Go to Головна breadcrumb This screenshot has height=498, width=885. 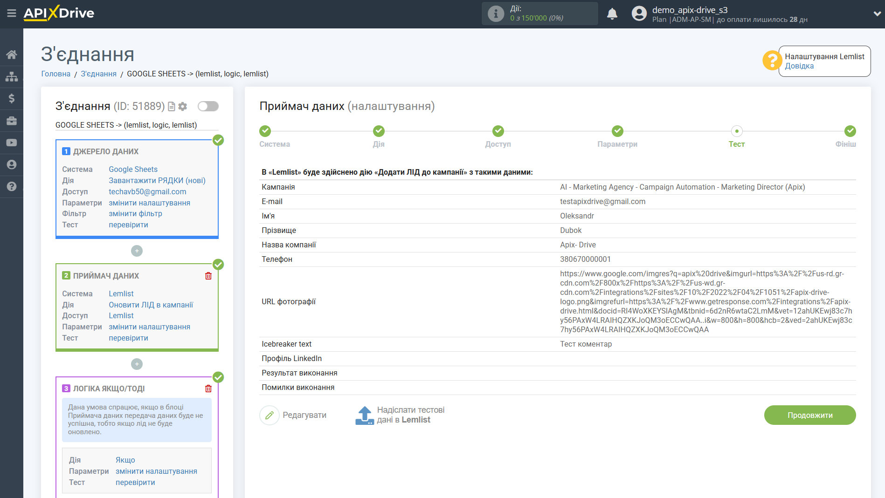point(56,74)
